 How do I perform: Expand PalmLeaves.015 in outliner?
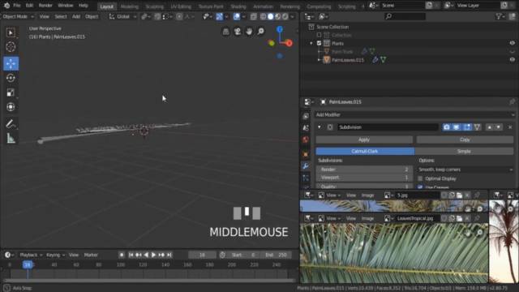319,60
